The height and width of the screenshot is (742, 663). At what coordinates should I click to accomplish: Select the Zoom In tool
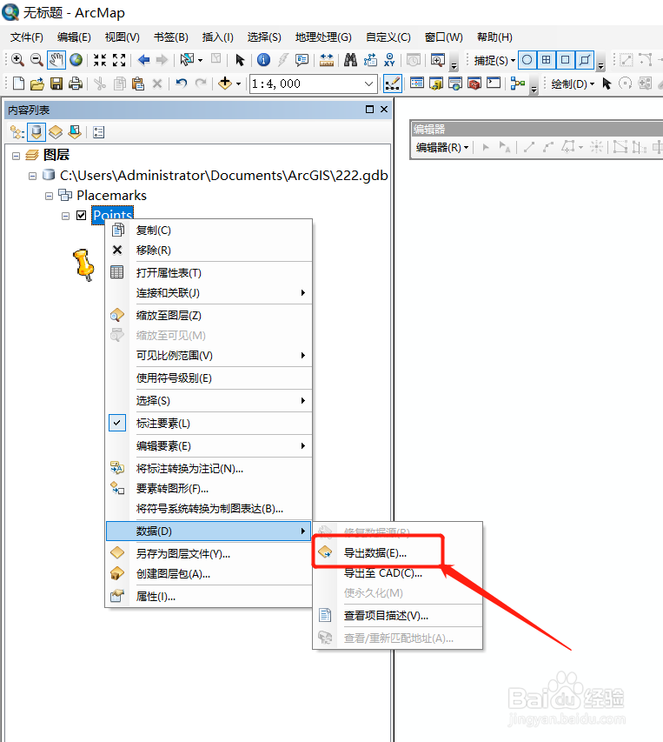[x=17, y=60]
